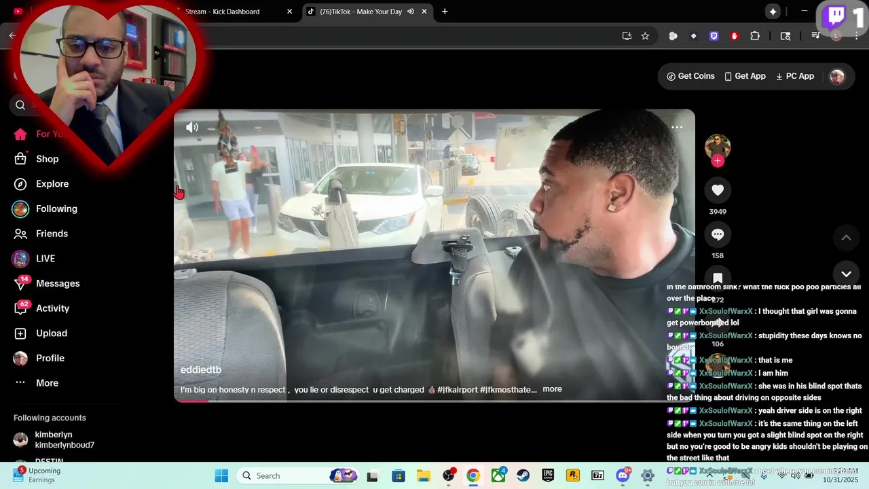The width and height of the screenshot is (869, 489).
Task: Click Get Coins button
Action: (x=690, y=76)
